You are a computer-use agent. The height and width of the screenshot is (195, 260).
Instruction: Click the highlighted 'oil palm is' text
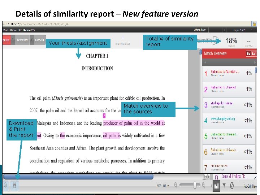[x=112, y=136]
